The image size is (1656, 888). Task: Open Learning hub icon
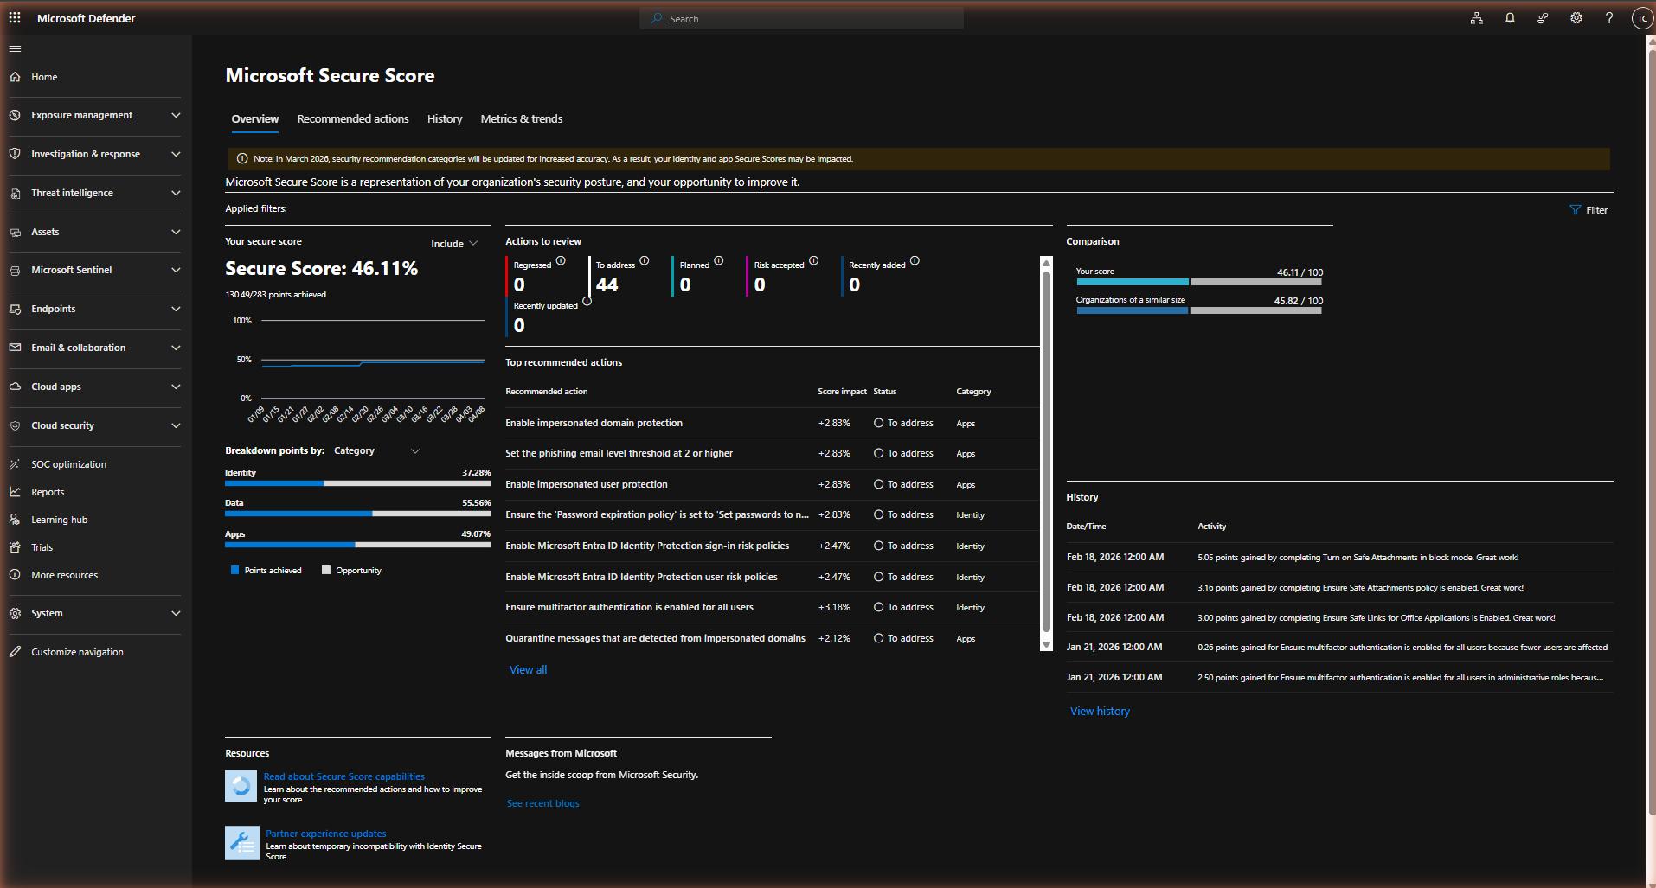pos(15,520)
